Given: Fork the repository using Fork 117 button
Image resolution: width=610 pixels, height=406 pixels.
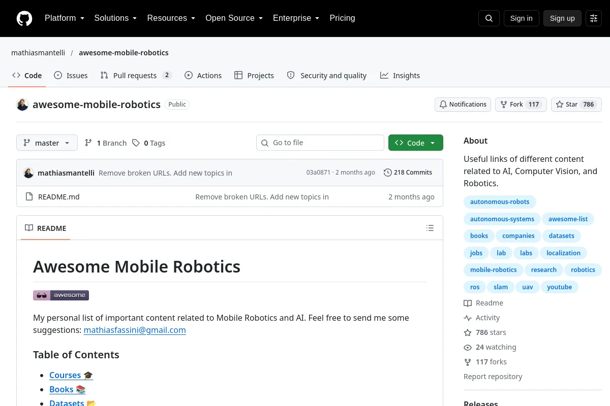Looking at the screenshot, I should (x=521, y=105).
